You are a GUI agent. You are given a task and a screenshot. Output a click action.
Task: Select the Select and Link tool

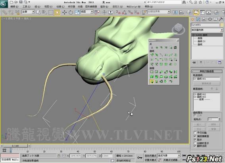(x=5, y=12)
